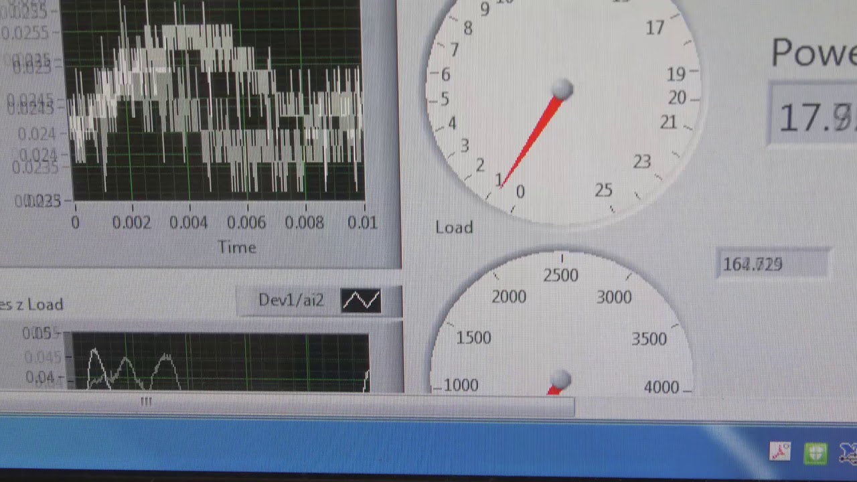Viewport: 857px width, 482px height.
Task: Click the 1000 mark on lower gauge
Action: click(461, 386)
